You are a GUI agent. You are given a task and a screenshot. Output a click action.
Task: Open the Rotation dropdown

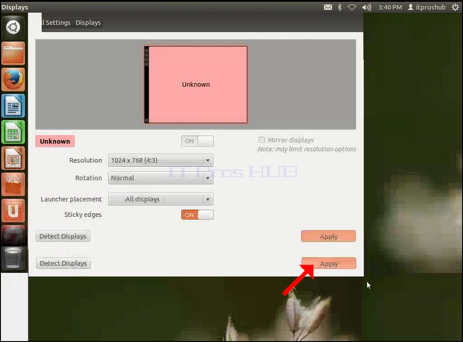pyautogui.click(x=161, y=178)
